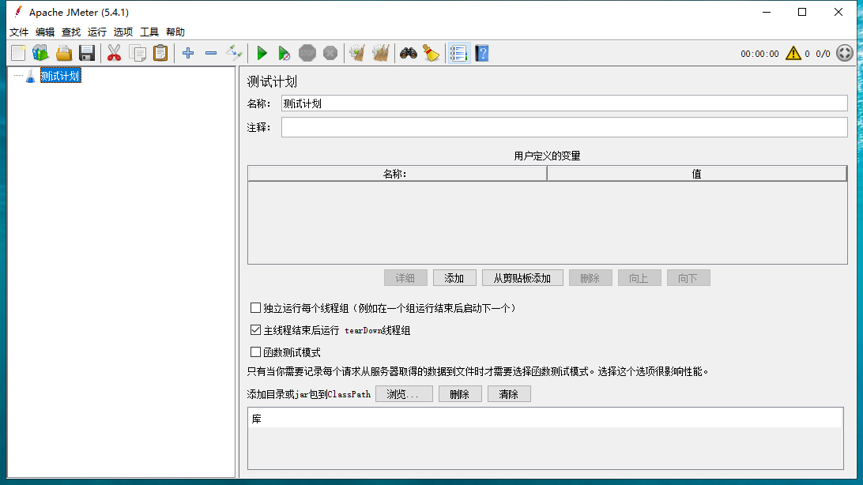Click the Toggle enable/disable icon
863x485 pixels.
[x=234, y=54]
